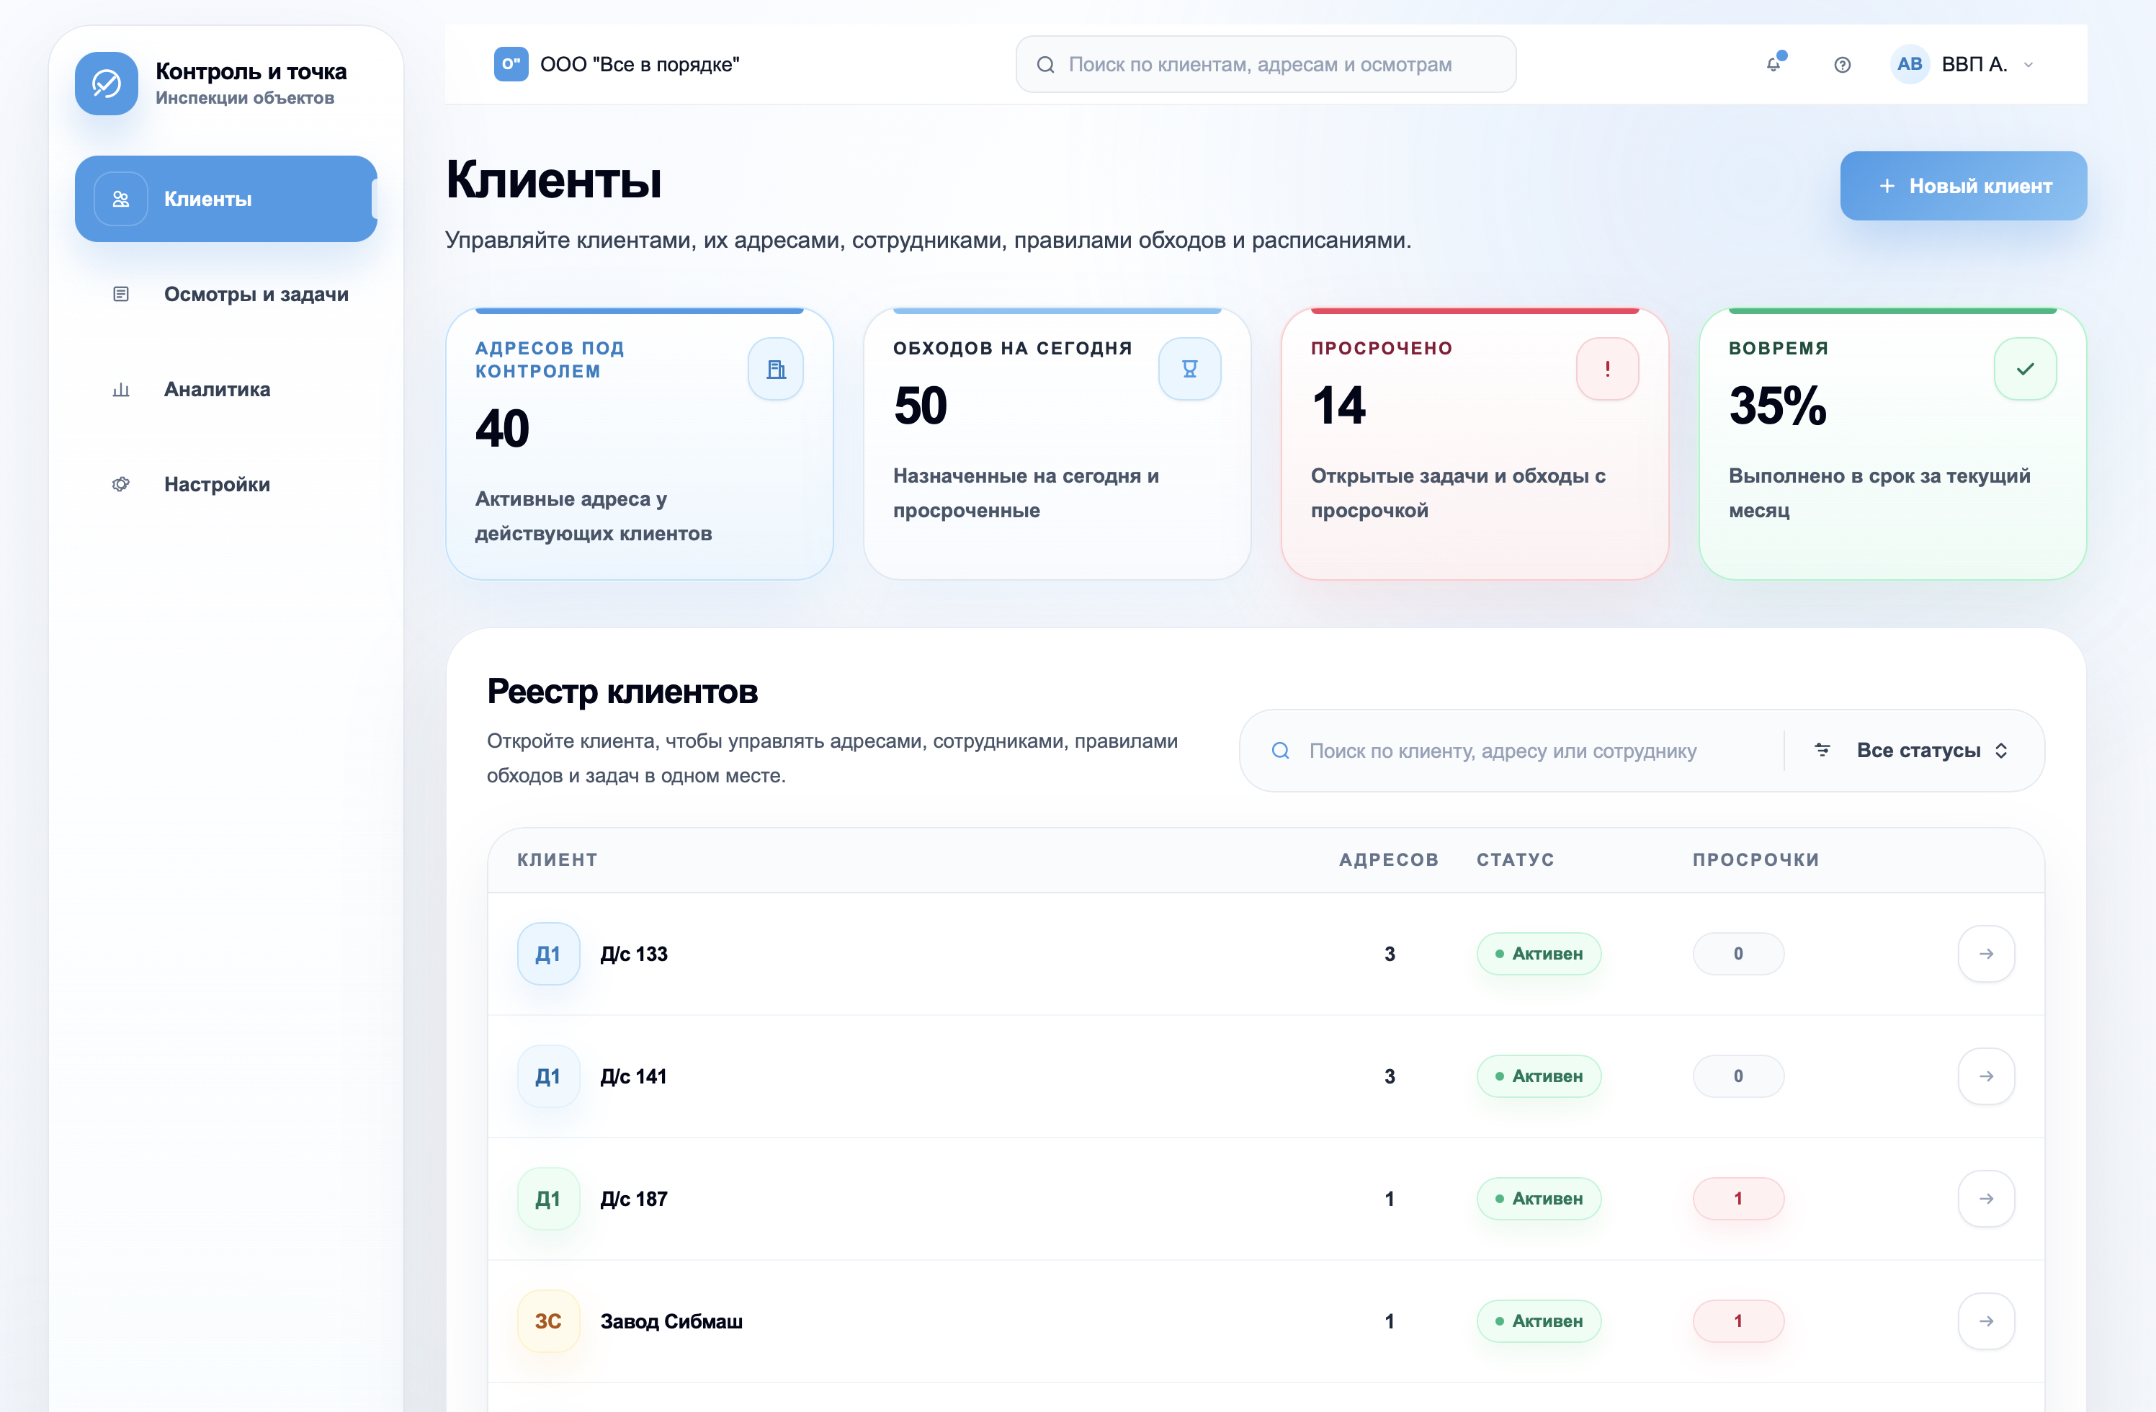
Task: Click the Активен status badge of Завод Сибмаш
Action: [1538, 1321]
